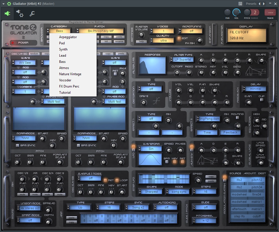Adjust the step lfo cutoff amount slider
Screen dimensions: 279x232
[x=247, y=220]
